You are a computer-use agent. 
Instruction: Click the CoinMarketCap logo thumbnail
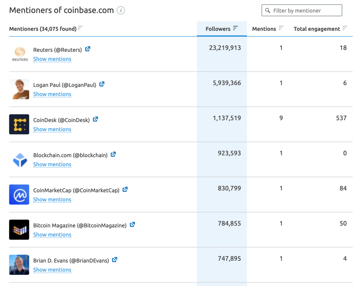point(19,195)
